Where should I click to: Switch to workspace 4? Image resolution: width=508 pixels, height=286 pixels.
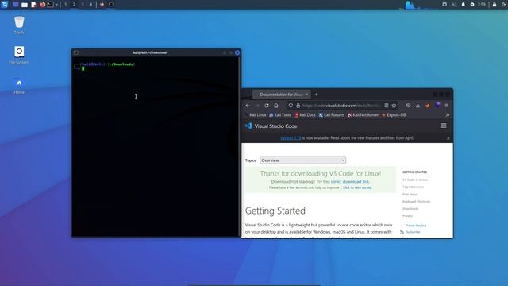pyautogui.click(x=90, y=5)
